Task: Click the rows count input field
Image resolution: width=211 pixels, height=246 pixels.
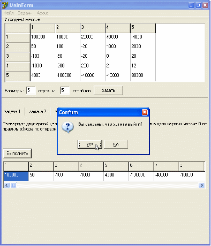Action: (x=31, y=90)
